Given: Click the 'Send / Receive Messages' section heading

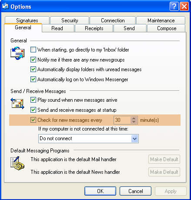Looking at the screenshot, I should pyautogui.click(x=38, y=91).
